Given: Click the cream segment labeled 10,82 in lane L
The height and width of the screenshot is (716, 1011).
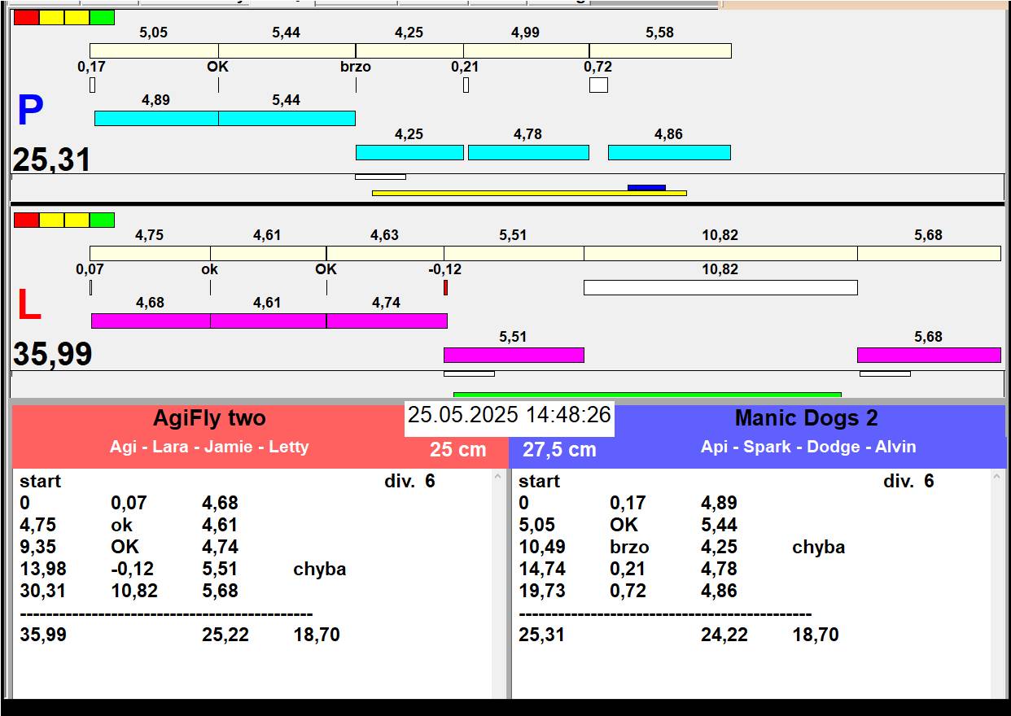Looking at the screenshot, I should [x=720, y=253].
